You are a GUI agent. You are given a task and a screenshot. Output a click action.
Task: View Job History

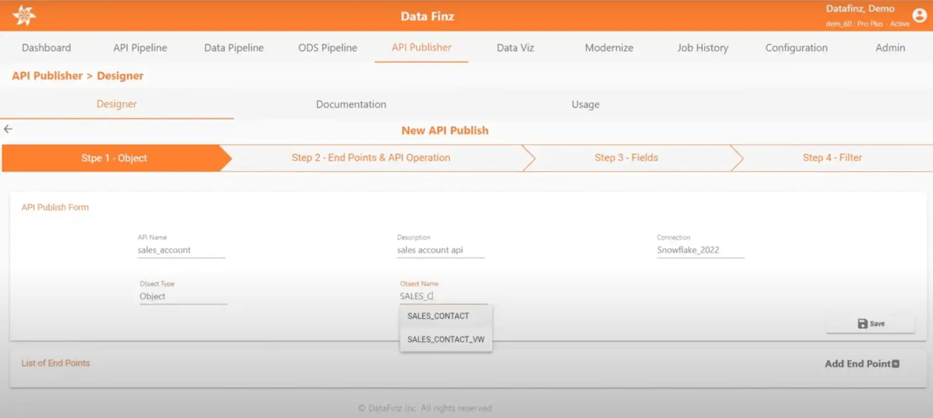coord(703,48)
